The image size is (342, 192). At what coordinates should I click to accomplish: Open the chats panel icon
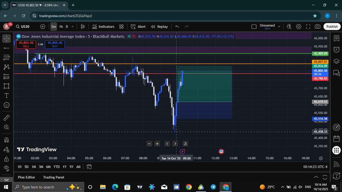336,73
